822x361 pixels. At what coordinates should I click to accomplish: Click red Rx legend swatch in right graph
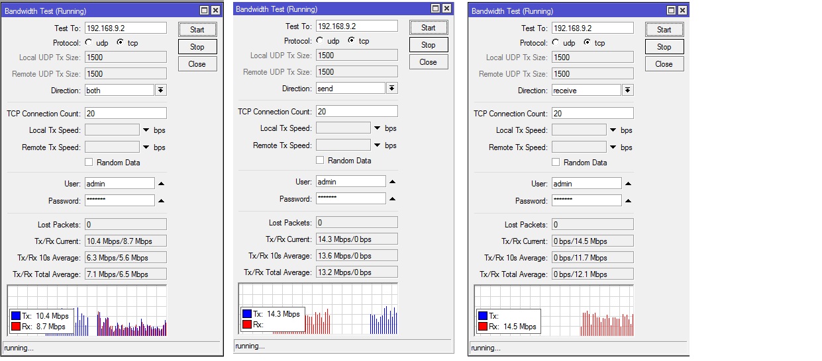[482, 327]
